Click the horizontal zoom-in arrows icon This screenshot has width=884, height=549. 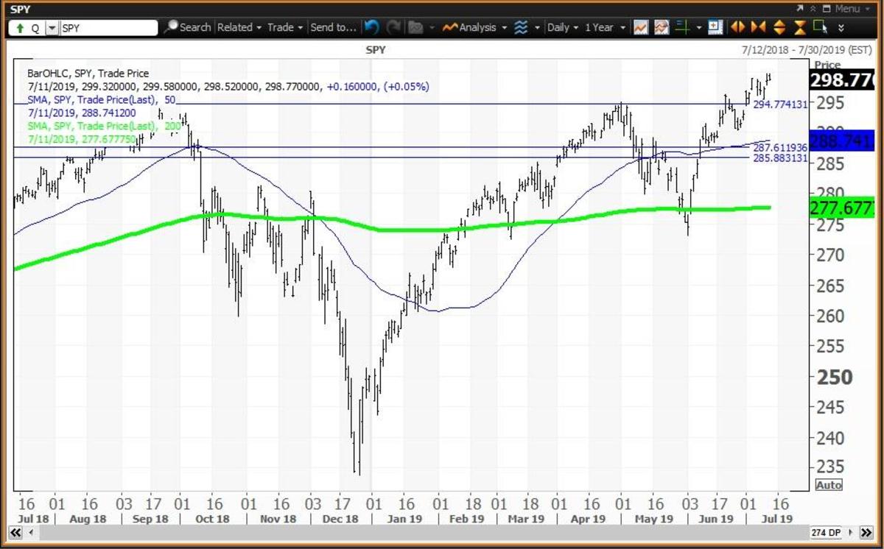(x=737, y=27)
